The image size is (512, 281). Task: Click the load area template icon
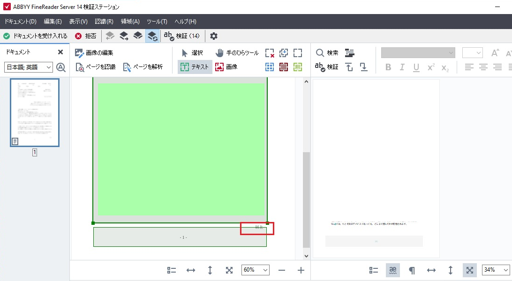(284, 53)
